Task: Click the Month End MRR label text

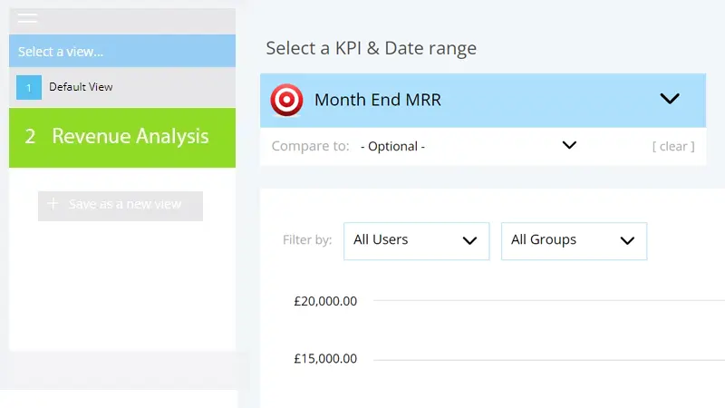Action: (x=378, y=100)
